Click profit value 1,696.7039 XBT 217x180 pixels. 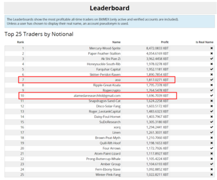(x=158, y=96)
